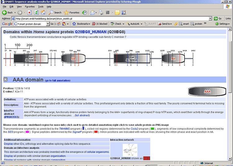Open the IPR003593 InterPro link
Viewport: 233px width, 166px height.
tap(11, 117)
